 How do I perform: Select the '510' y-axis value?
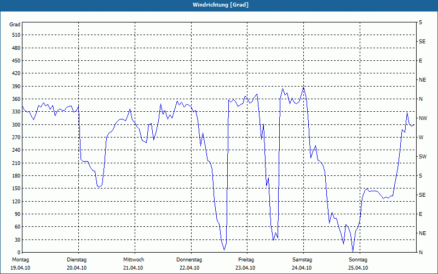(16, 35)
